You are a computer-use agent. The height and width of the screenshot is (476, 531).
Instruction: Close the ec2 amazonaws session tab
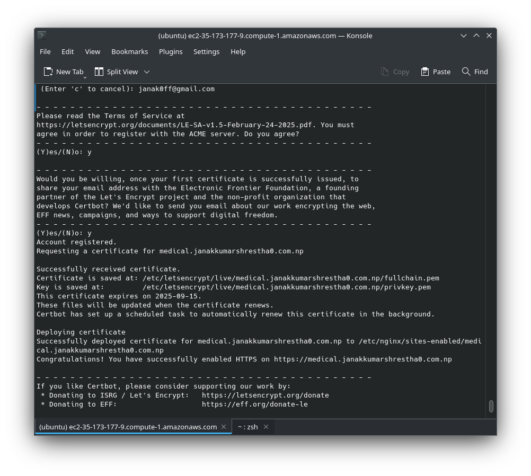pos(224,427)
